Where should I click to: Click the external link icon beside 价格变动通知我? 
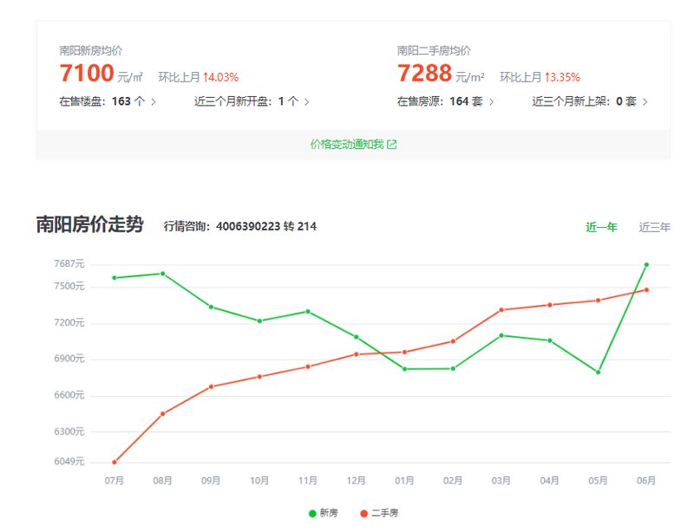click(x=392, y=145)
